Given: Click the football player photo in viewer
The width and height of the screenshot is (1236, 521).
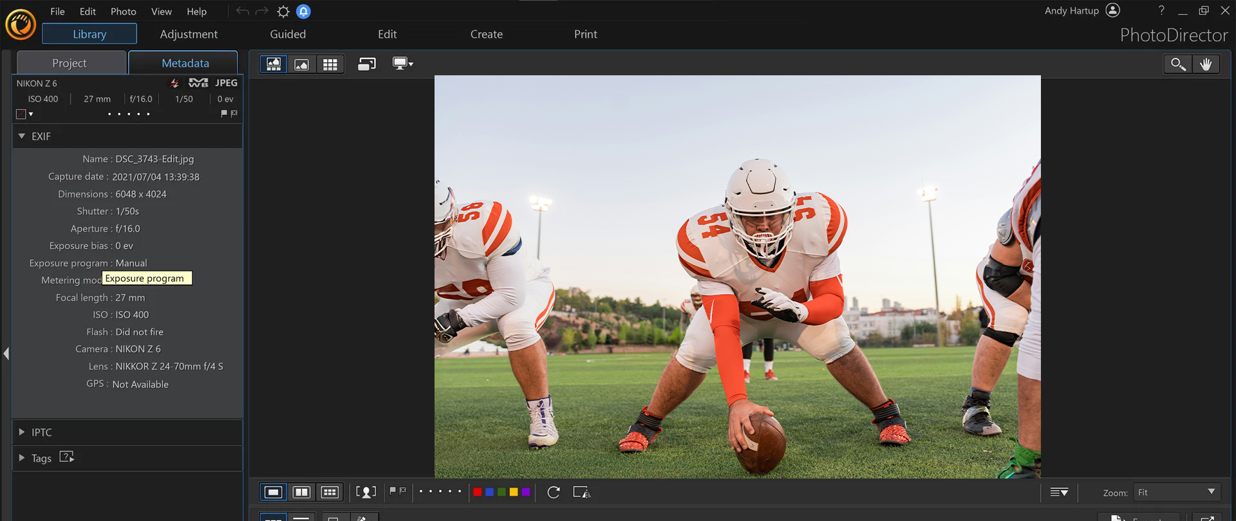Looking at the screenshot, I should tap(737, 277).
